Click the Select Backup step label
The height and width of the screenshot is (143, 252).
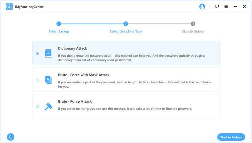coord(59,31)
